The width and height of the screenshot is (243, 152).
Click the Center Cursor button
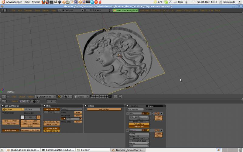[52, 124]
